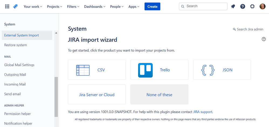The image size is (269, 127).
Task: Open Incoming Mail settings
Action: (x=15, y=84)
